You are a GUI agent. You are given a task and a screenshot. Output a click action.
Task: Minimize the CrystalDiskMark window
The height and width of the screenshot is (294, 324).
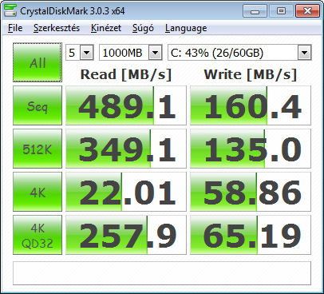255,11
